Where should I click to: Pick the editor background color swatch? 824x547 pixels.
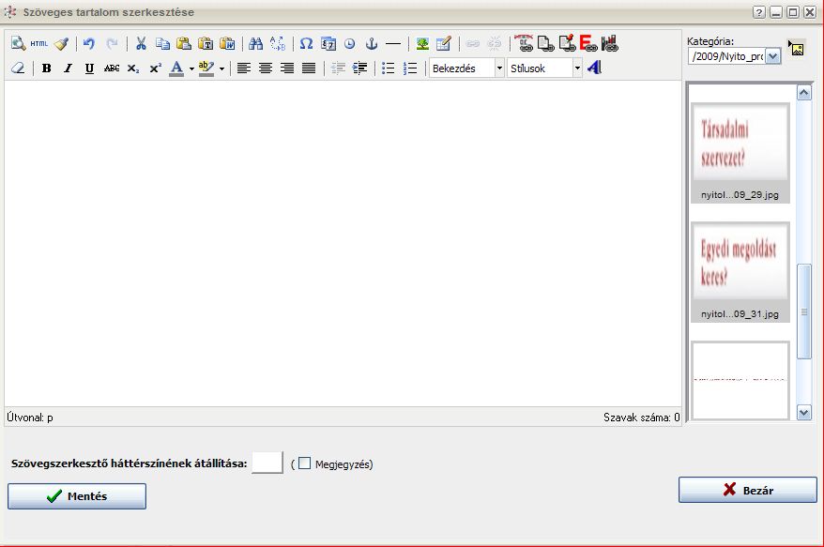pyautogui.click(x=267, y=463)
